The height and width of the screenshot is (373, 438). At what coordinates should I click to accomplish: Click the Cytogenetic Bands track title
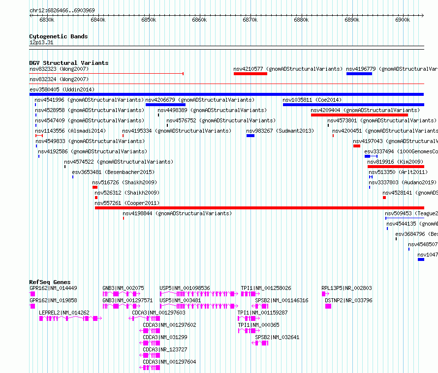point(59,36)
